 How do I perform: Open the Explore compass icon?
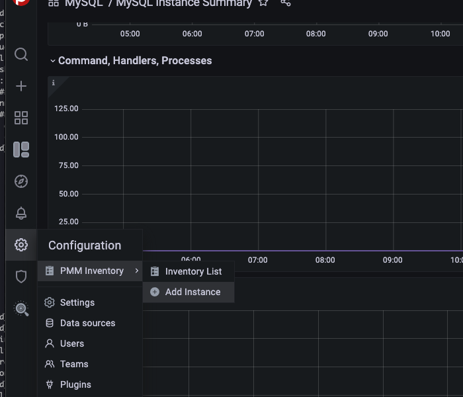coord(21,181)
